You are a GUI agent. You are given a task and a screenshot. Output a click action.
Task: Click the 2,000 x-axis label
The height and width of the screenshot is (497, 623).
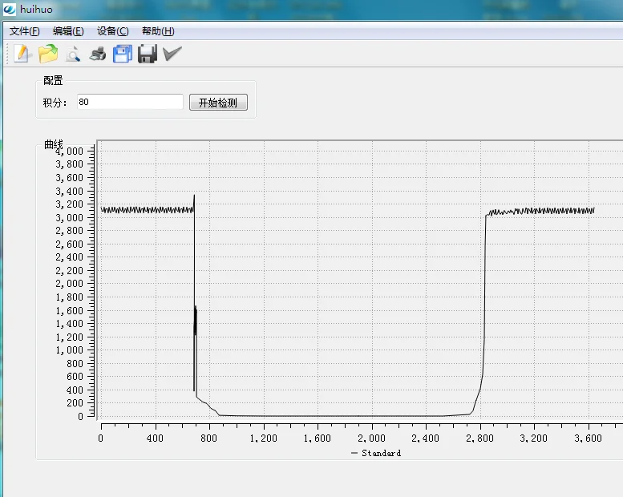pos(371,438)
